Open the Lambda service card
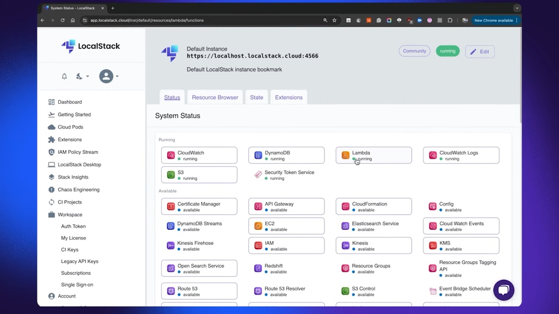559x314 pixels. pyautogui.click(x=374, y=155)
